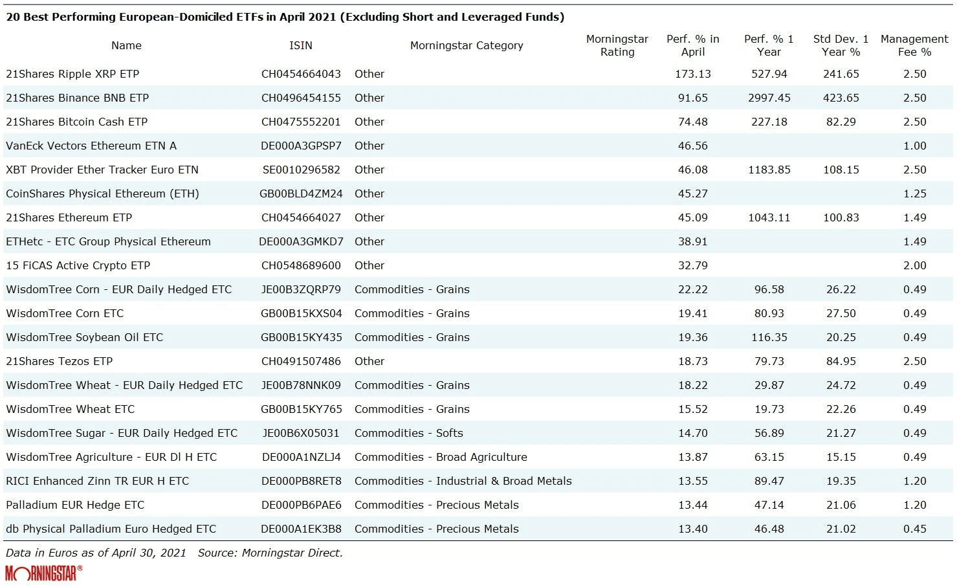Click Palladium EUR Hedge ETC name
Viewport: 957px width, 587px height.
click(75, 505)
